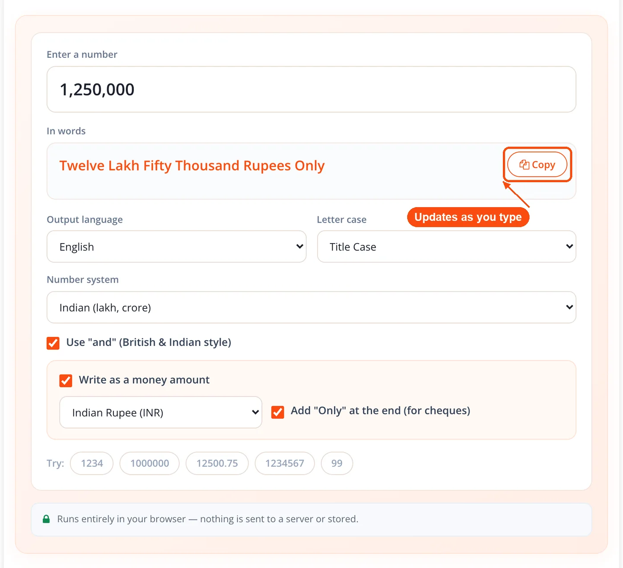Try the 1234567 example chip
This screenshot has height=568, width=623.
(x=285, y=463)
